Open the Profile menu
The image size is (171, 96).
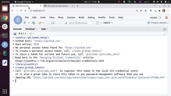(x=102, y=17)
